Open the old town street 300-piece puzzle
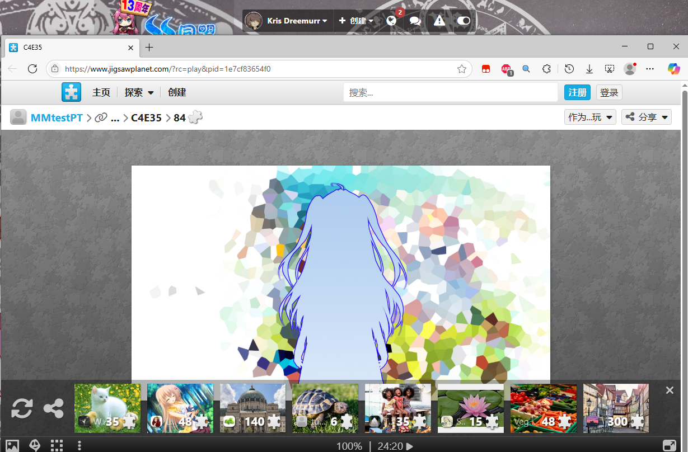 (x=616, y=408)
